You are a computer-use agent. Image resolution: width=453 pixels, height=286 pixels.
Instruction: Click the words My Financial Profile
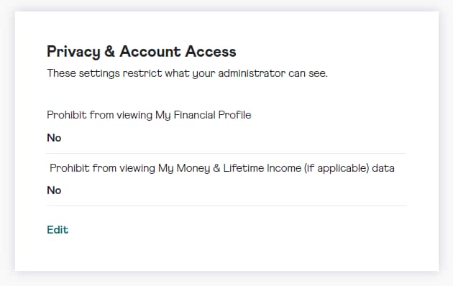click(203, 115)
